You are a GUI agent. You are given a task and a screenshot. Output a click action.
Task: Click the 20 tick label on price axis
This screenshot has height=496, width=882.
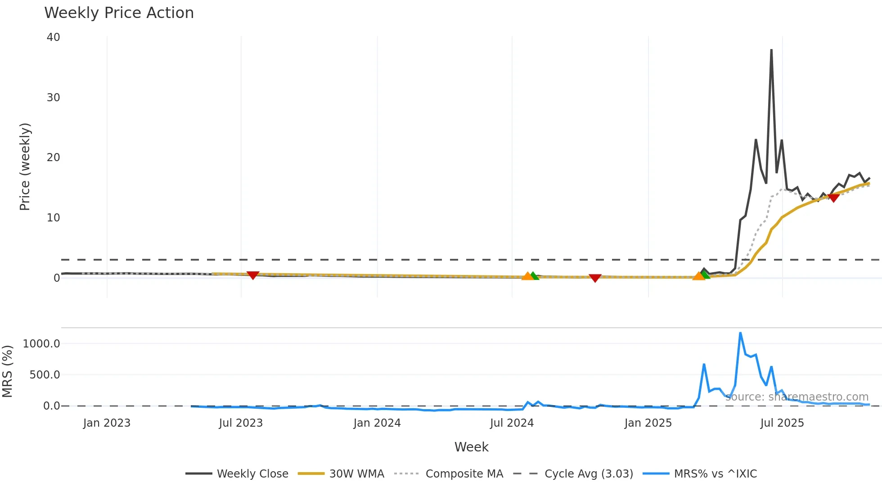pos(53,158)
